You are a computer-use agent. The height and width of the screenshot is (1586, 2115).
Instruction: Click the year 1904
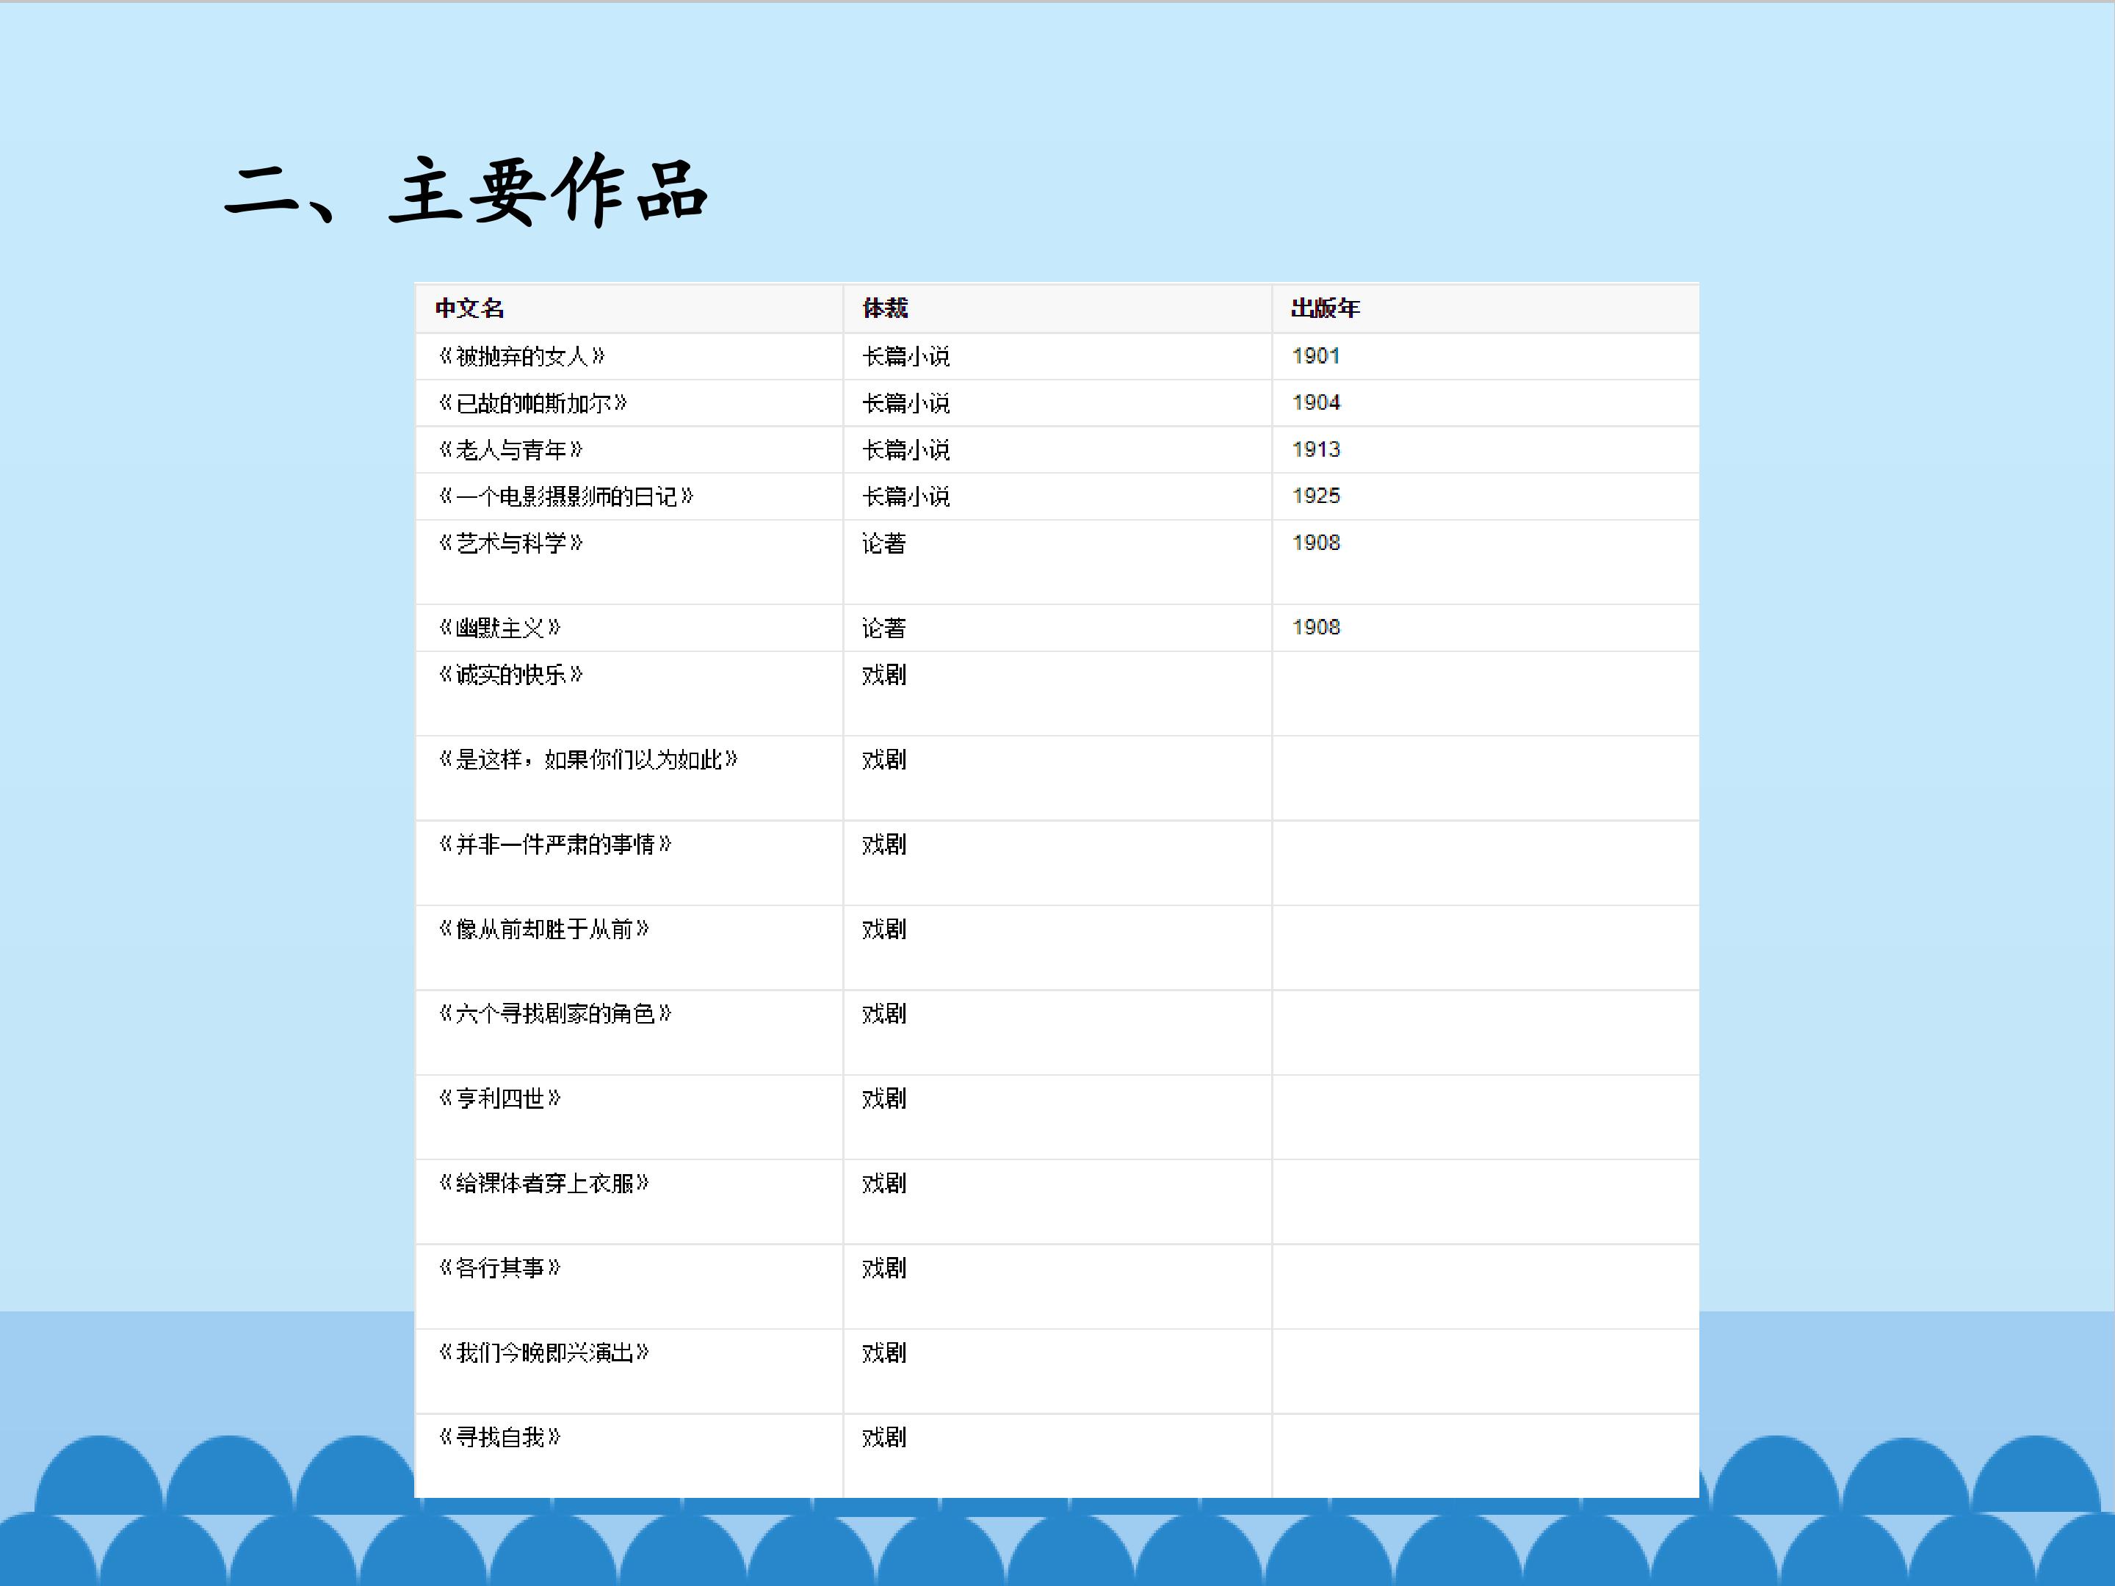[1316, 402]
